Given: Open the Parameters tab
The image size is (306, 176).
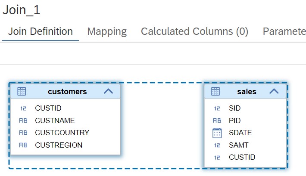Looking at the screenshot, I should (284, 31).
